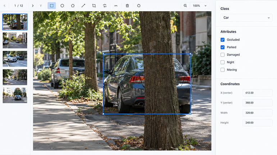This screenshot has width=277, height=155.
Task: Click the hexagon icon after the trash
Action: 139,6
